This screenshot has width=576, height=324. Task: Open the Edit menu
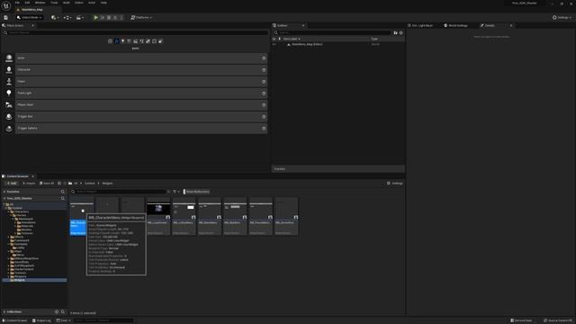(x=27, y=3)
